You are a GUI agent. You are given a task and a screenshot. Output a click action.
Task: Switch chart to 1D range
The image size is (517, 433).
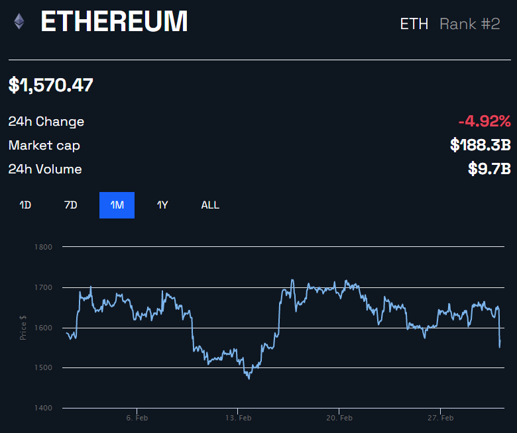(25, 205)
